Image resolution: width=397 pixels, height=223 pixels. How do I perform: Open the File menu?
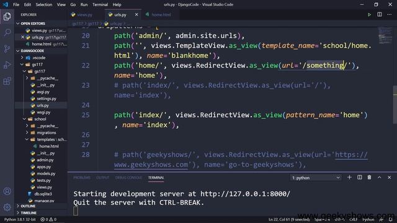[16, 4]
